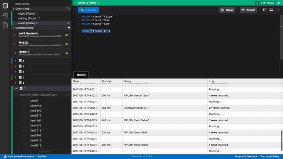Click Redis green status dot
This screenshot has height=159, width=283.
pos(67,53)
